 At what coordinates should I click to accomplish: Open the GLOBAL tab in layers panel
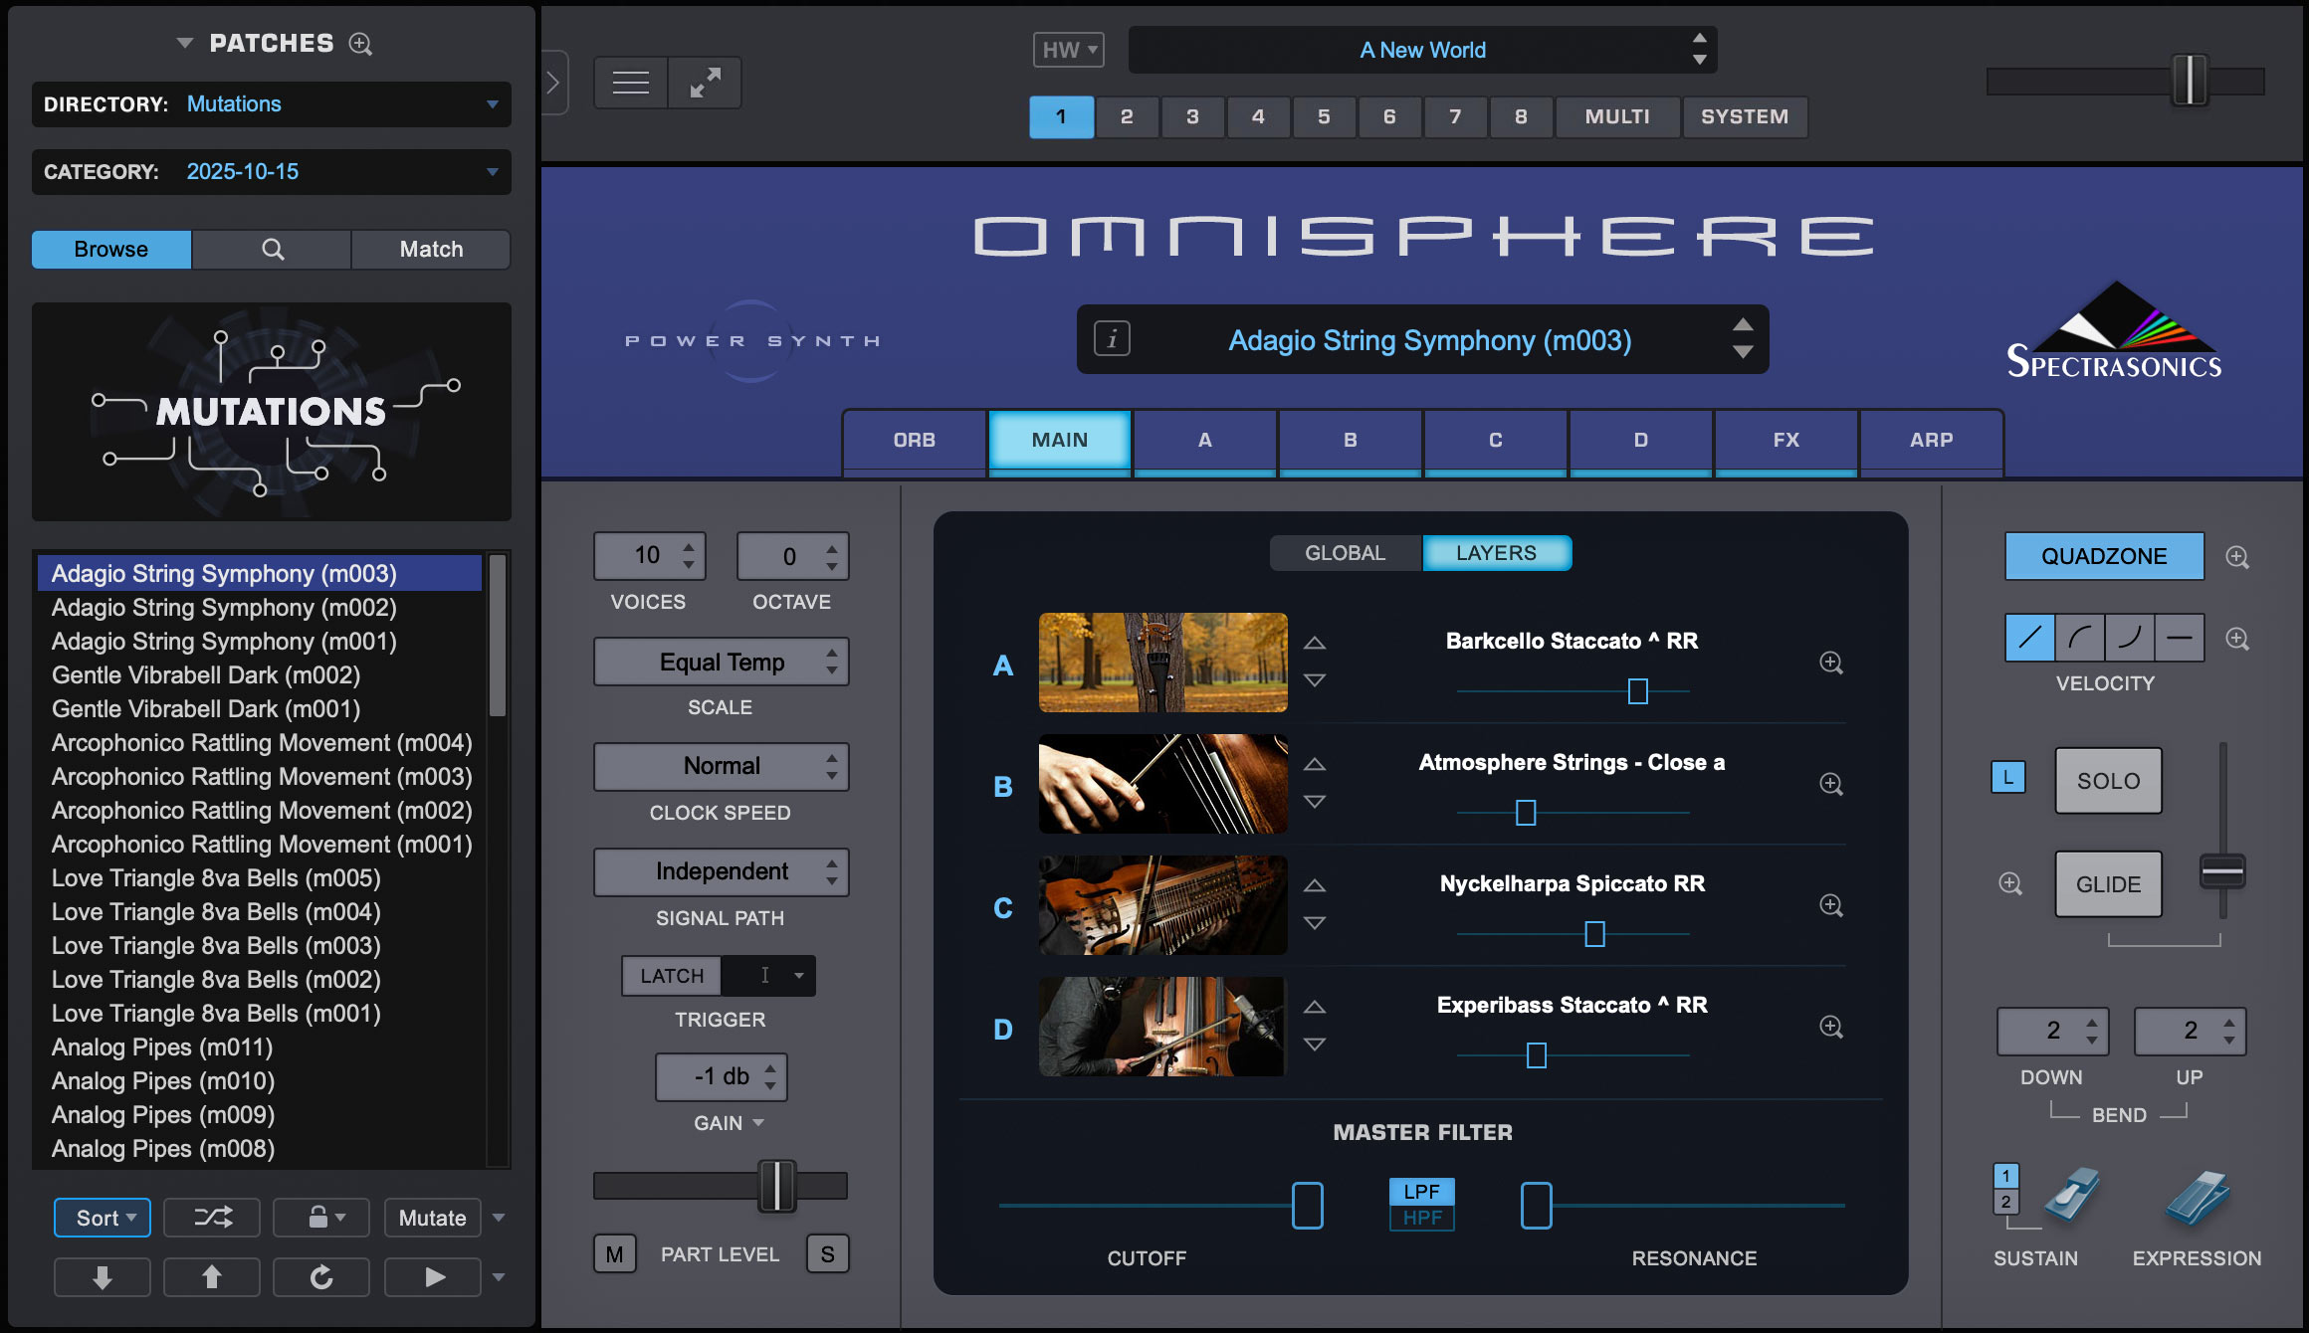(x=1344, y=552)
